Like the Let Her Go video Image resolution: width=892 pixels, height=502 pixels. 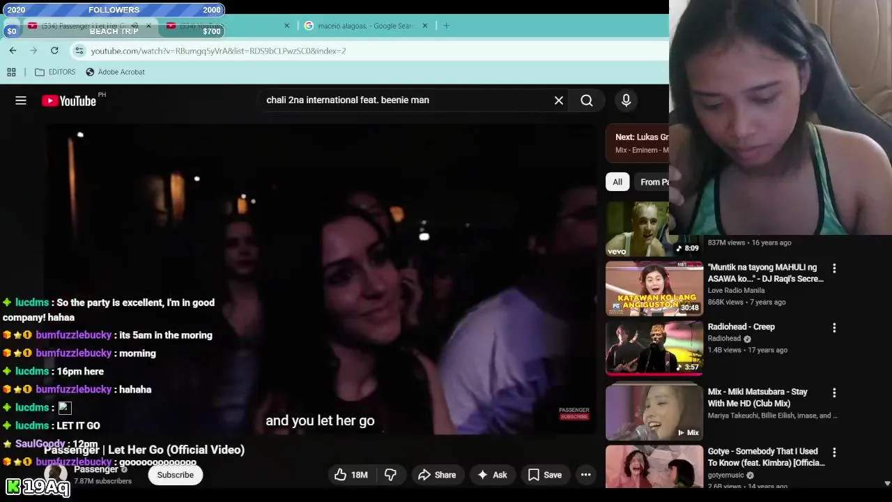[351, 475]
